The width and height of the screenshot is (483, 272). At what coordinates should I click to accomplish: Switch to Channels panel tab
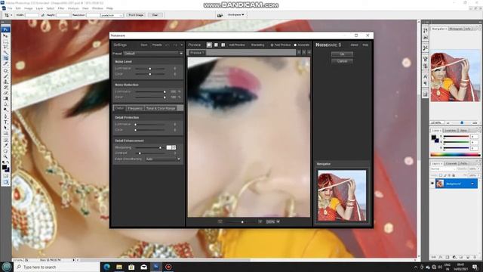pos(451,163)
